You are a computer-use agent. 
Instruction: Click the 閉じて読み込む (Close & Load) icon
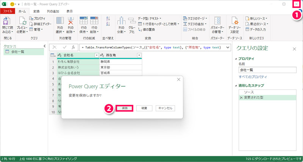[6, 21]
